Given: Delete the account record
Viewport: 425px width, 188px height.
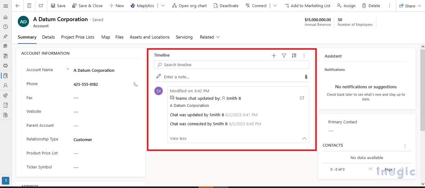Looking at the screenshot, I should (x=371, y=6).
